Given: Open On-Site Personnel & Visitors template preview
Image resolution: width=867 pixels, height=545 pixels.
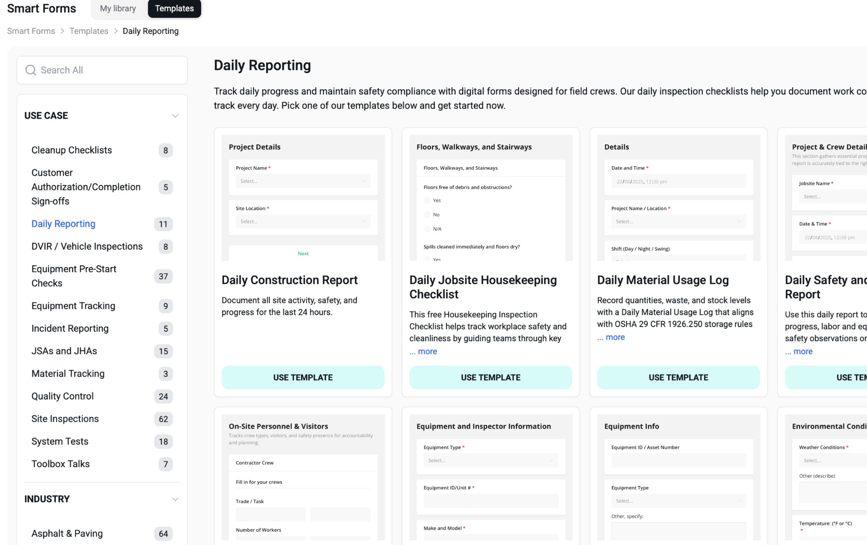Looking at the screenshot, I should point(303,477).
